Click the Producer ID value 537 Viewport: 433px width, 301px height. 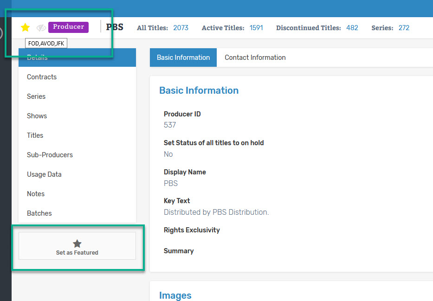170,125
